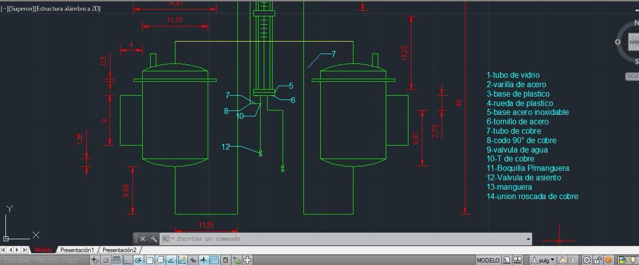Screen dimensions: 639x265
Task: Select the '40' vertical dimension text
Action: coord(458,103)
